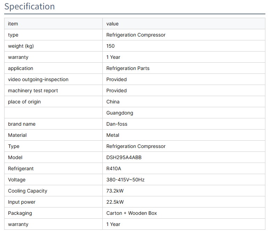Click the 380-415V~50Hz voltage value
Image resolution: width=272 pixels, height=235 pixels.
pos(125,180)
